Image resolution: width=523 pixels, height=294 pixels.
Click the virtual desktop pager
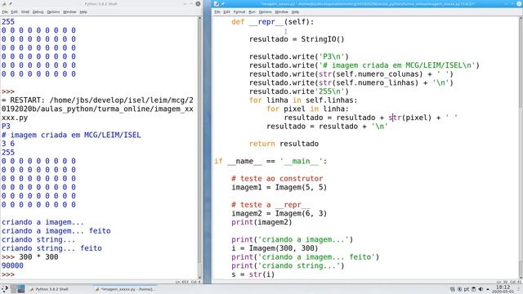pos(18,289)
